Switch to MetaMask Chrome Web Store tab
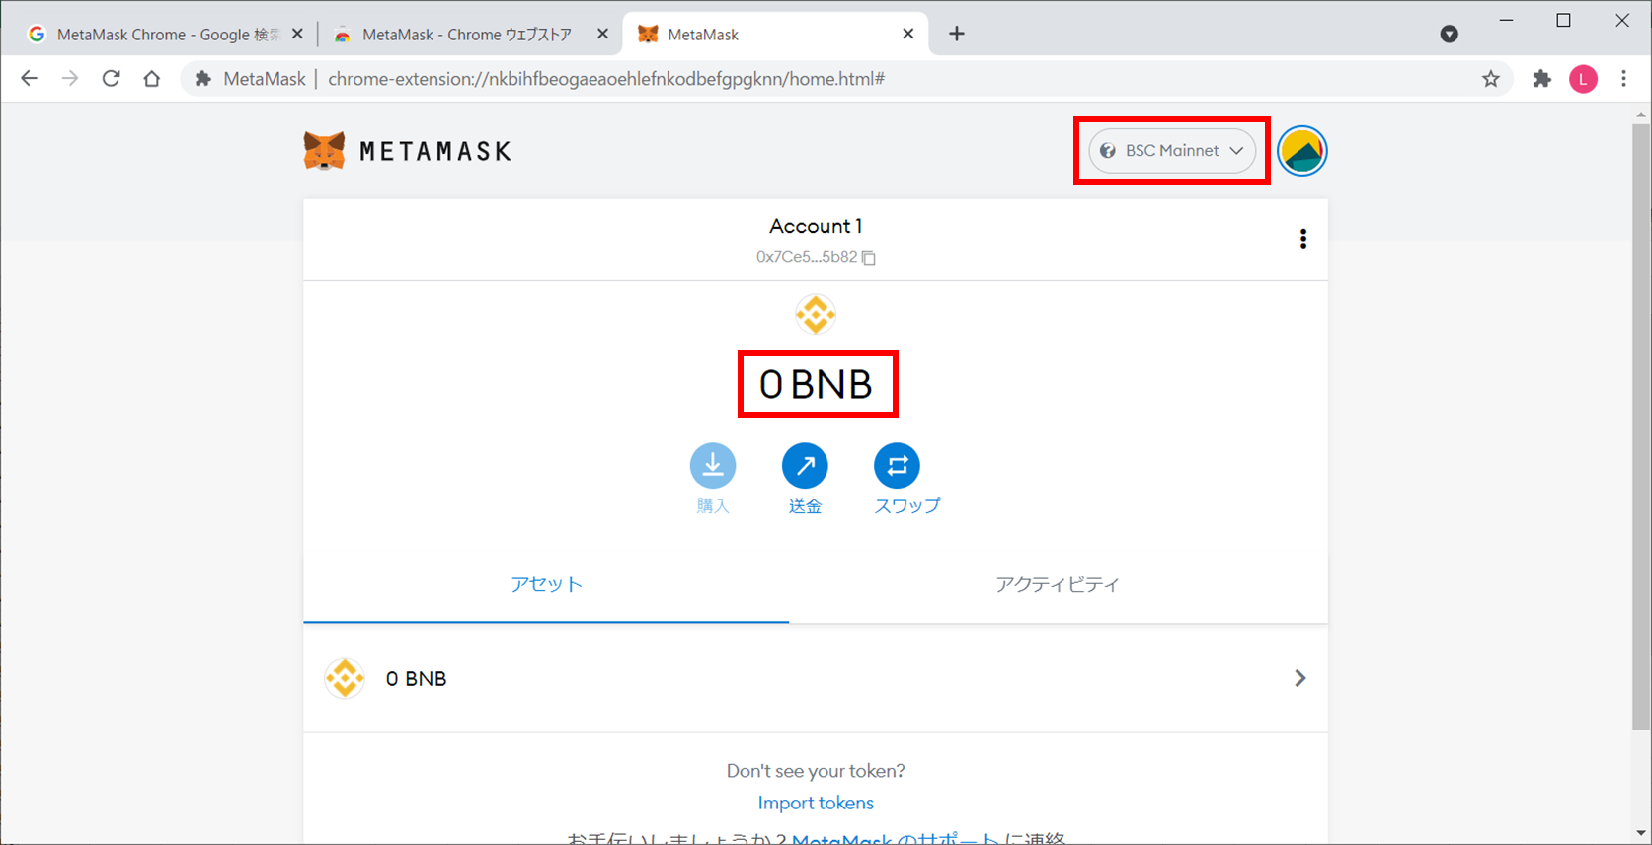Image resolution: width=1652 pixels, height=845 pixels. pos(466,35)
